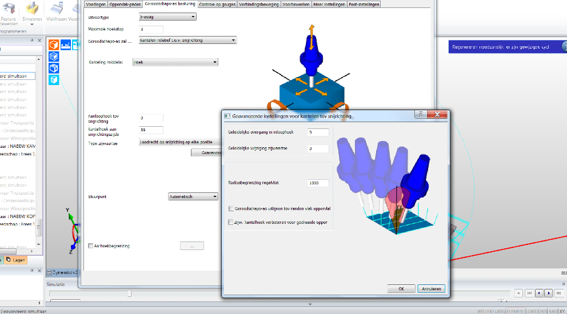567x314 pixels.
Task: Close the left project panel
Action: (x=39, y=41)
